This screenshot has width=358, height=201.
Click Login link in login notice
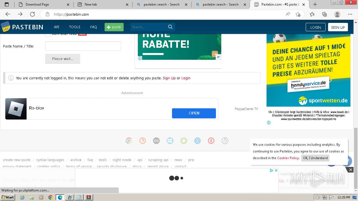pyautogui.click(x=186, y=78)
